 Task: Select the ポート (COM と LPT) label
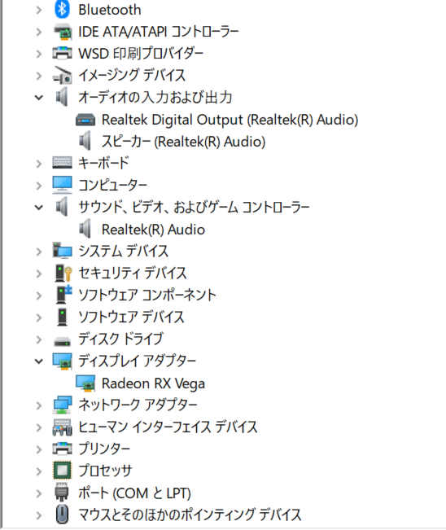tap(134, 493)
